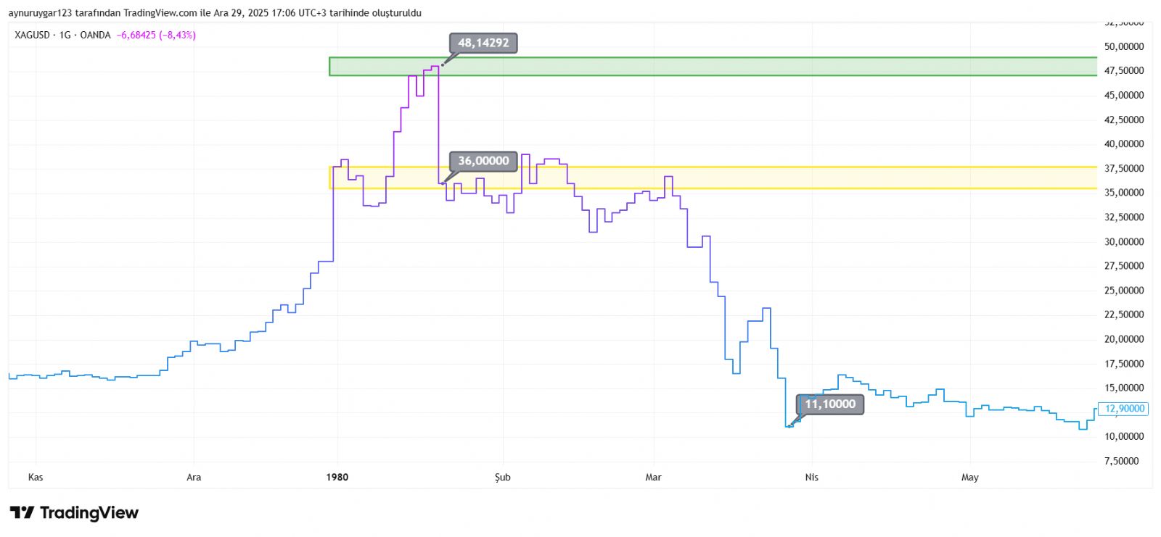
Task: Click the 48,14292 price callout label
Action: point(483,43)
